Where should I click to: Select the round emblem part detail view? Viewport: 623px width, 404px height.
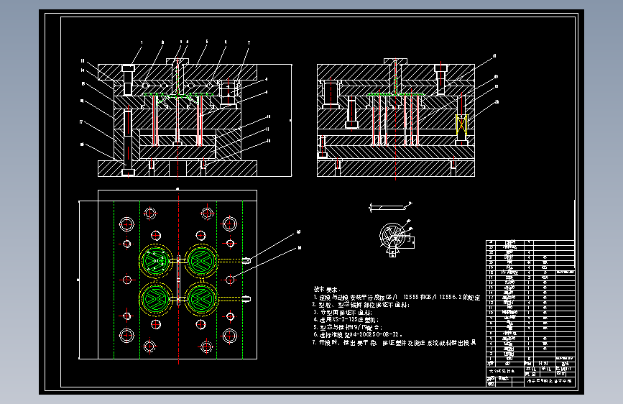(393, 237)
